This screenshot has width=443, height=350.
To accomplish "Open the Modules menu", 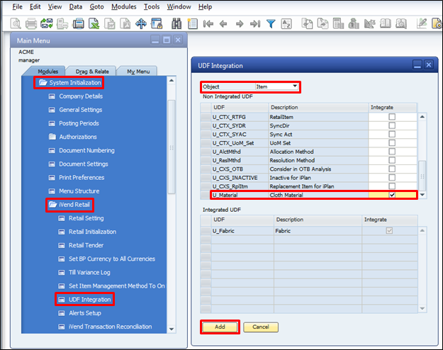I will point(124,7).
